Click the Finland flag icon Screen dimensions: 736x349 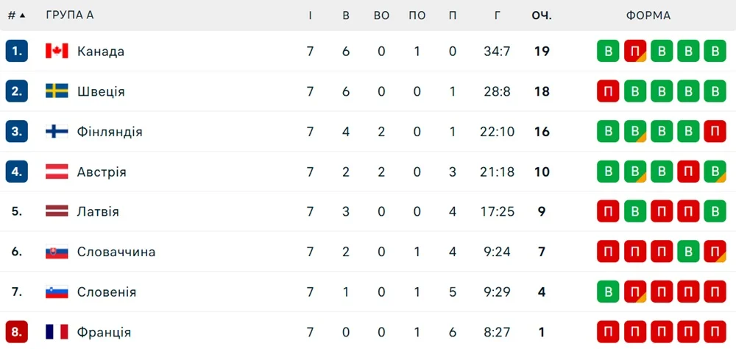57,132
